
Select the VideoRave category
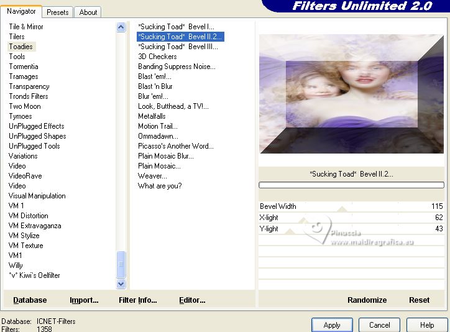[x=25, y=176]
